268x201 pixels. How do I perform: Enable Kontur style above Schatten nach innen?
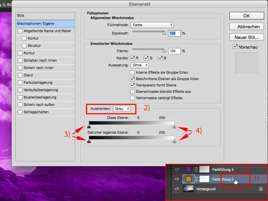(x=20, y=53)
